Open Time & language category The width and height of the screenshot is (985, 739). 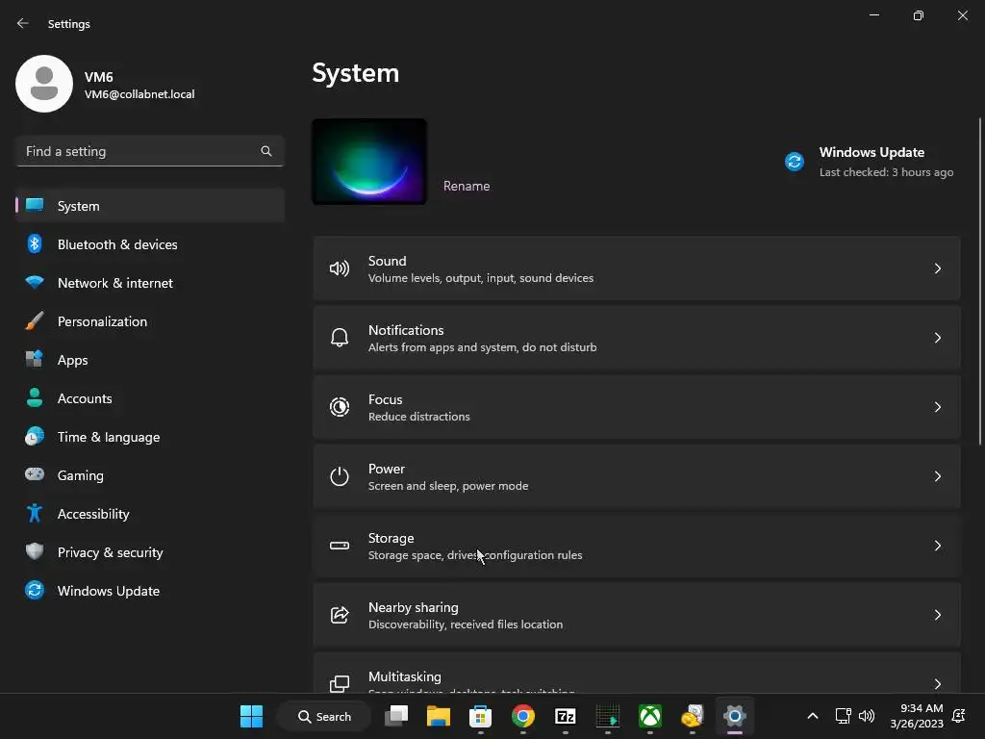tap(150, 437)
